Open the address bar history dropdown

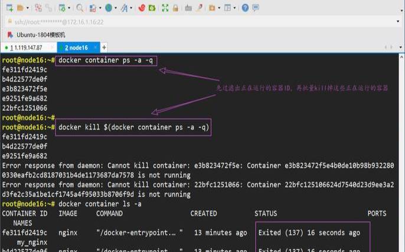(398, 21)
